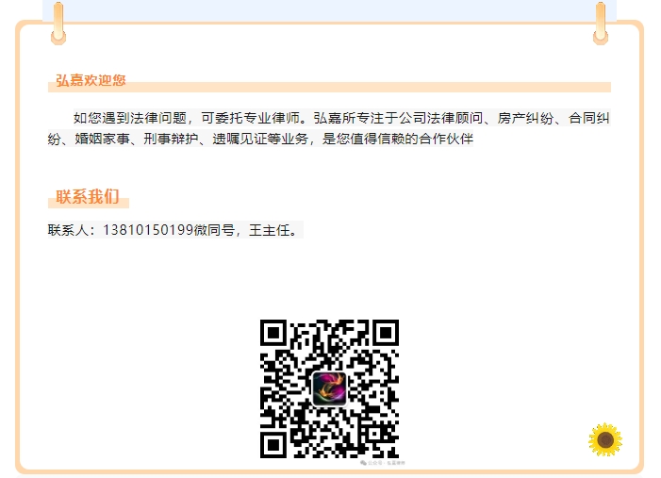Click the left binder clip decoration

coord(58,24)
